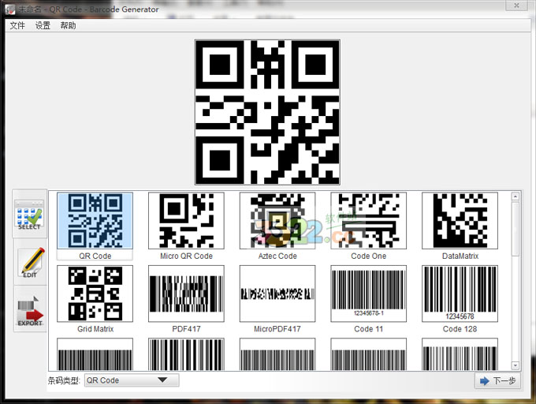Open the 帮助 menu

[68, 25]
